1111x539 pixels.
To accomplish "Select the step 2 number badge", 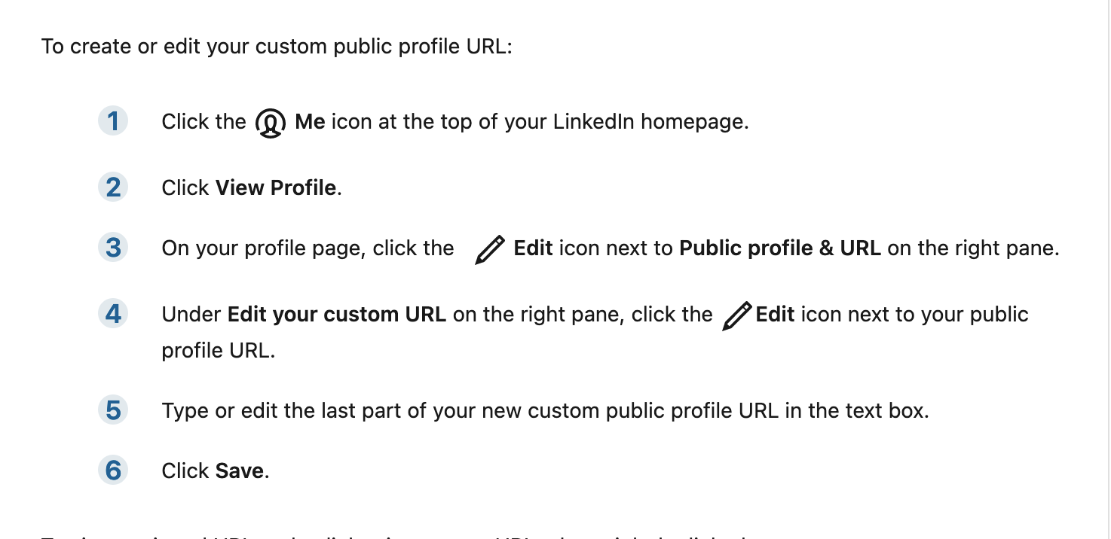I will (113, 187).
